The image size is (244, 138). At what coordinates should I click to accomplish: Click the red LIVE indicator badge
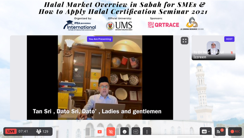11,132
